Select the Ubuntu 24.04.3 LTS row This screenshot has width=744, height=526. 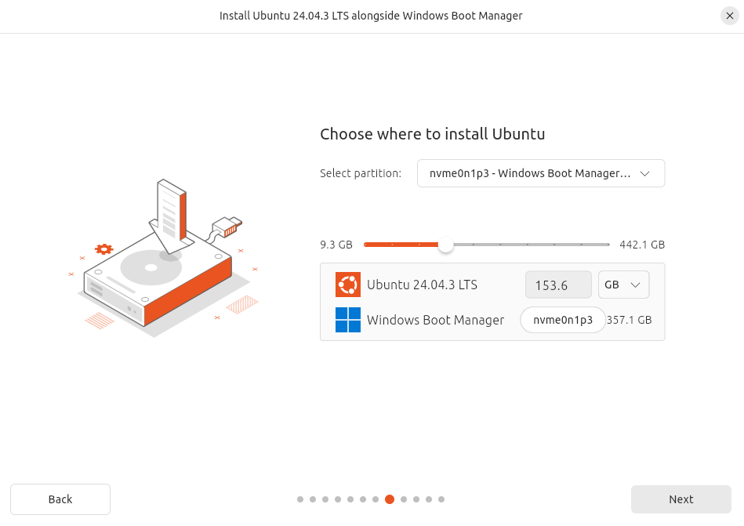[423, 285]
